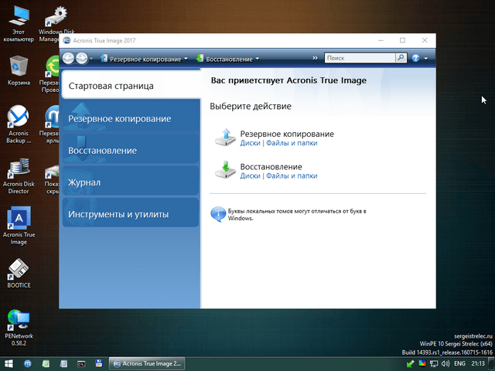Click the Forward navigation arrow in toolbar
Screen dimensions: 495x371
tap(81, 58)
